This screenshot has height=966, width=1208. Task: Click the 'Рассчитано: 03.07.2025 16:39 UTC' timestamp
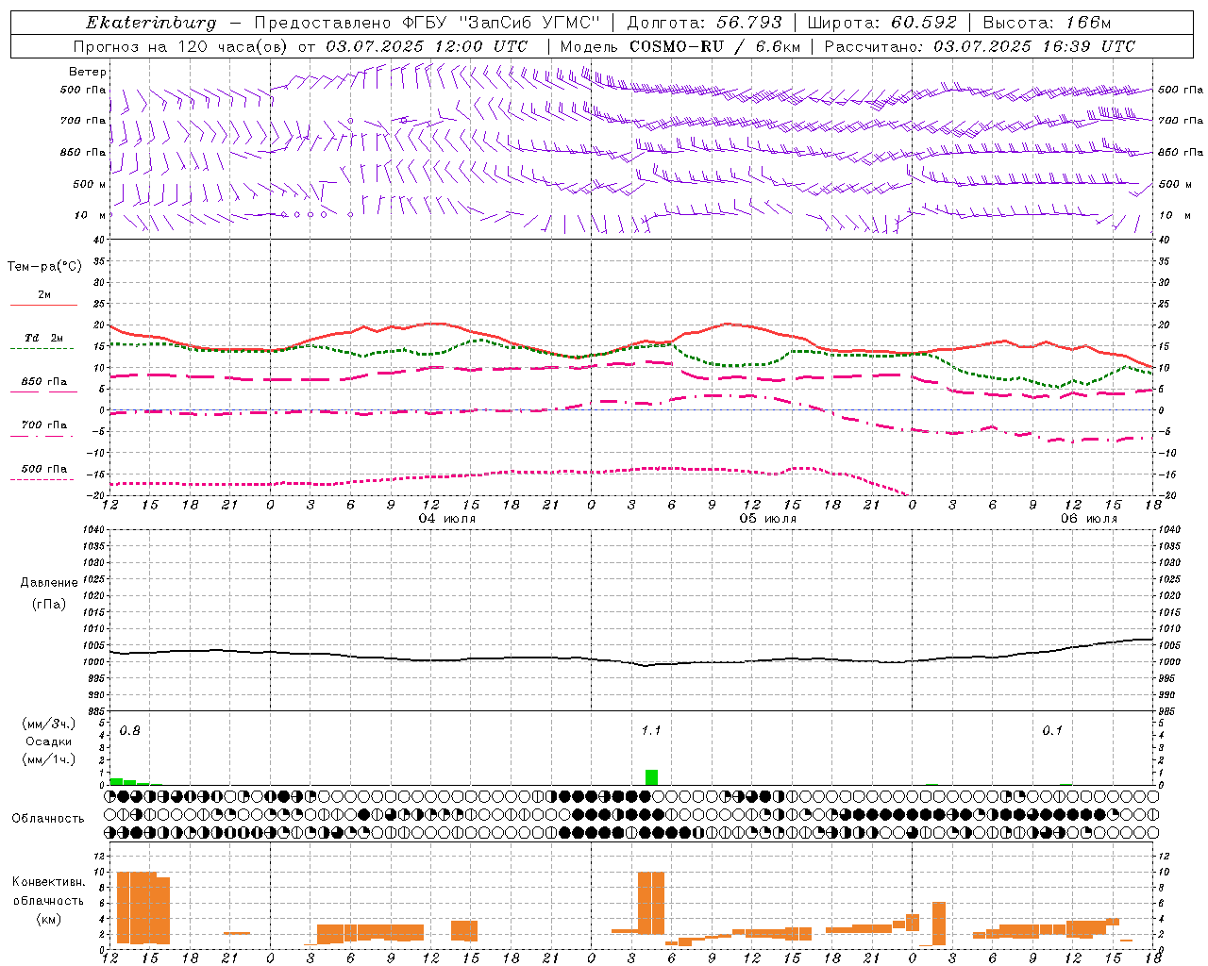point(980,46)
